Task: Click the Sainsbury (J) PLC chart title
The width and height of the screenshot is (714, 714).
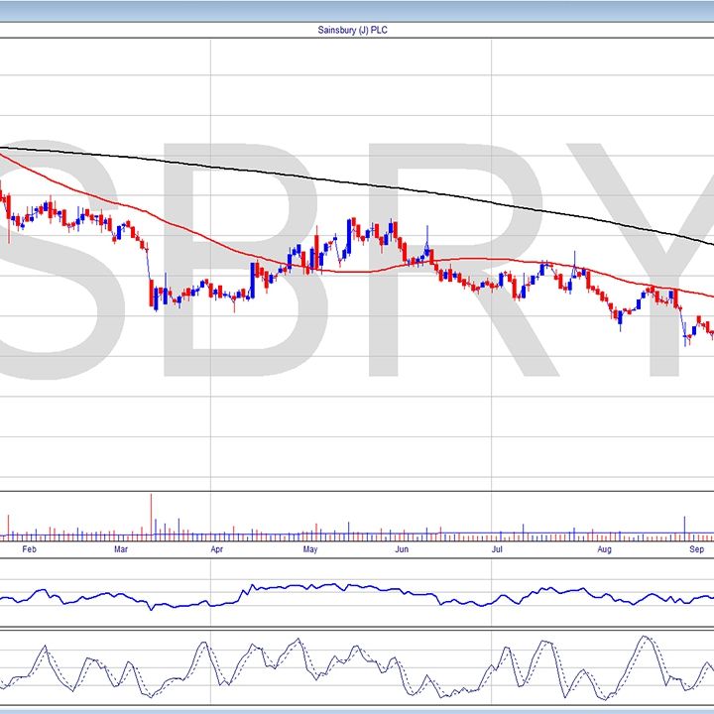Action: [x=357, y=30]
